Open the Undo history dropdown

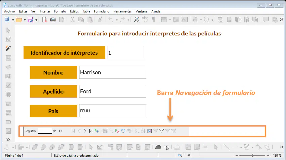click(117, 20)
